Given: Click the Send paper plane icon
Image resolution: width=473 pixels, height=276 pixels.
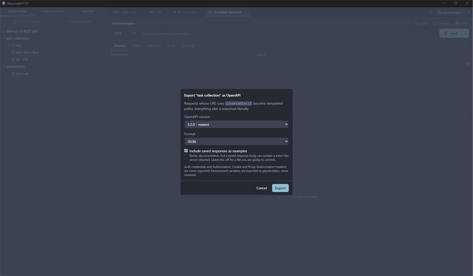Looking at the screenshot, I should coord(446,33).
